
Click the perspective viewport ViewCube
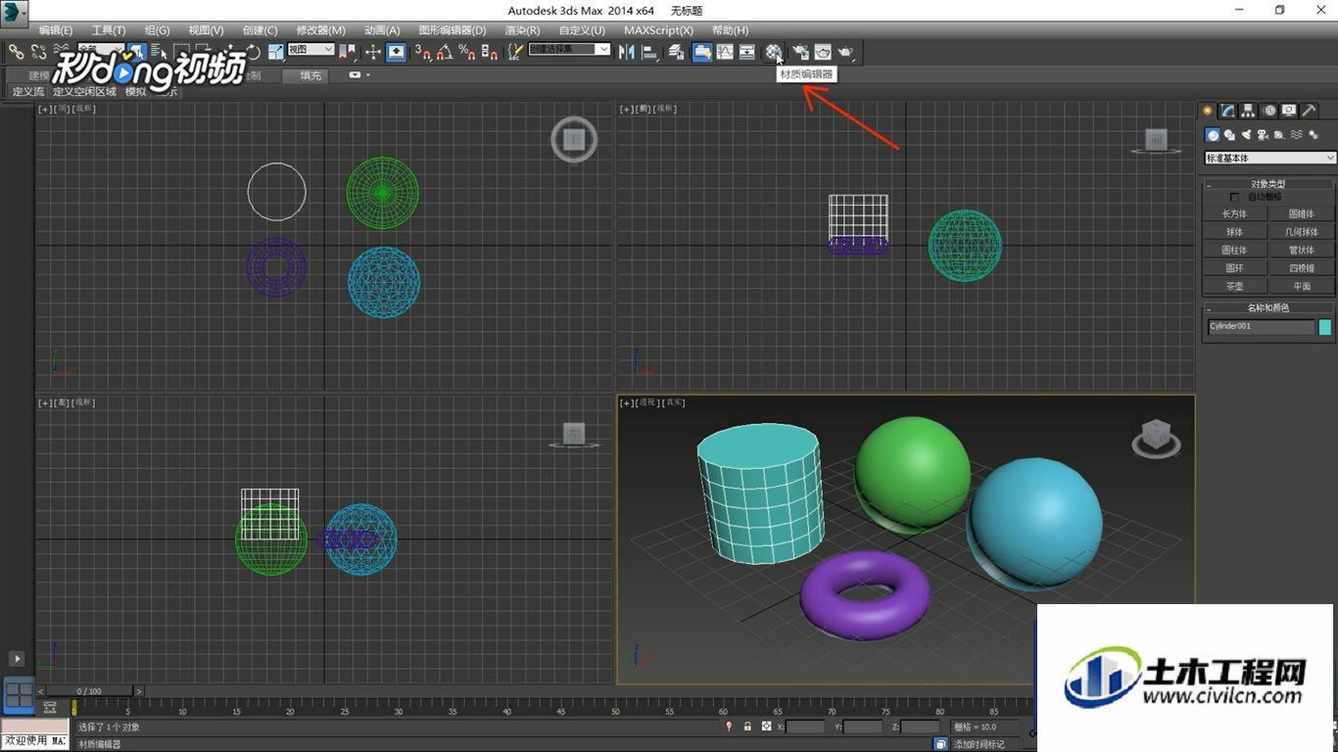click(1156, 438)
